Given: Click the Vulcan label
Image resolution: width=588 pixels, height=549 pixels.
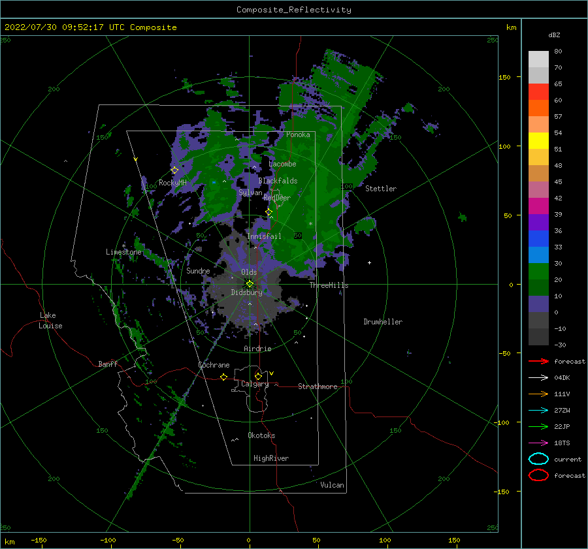Looking at the screenshot, I should coord(333,485).
